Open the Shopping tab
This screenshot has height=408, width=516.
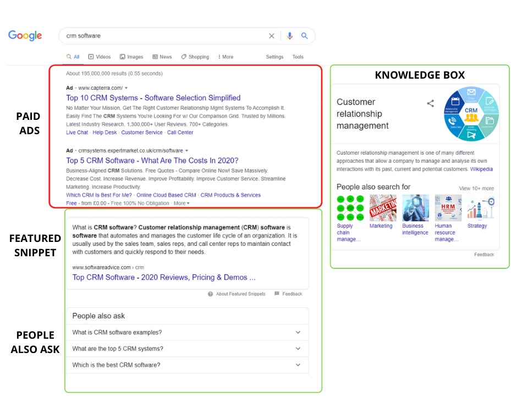pos(195,57)
